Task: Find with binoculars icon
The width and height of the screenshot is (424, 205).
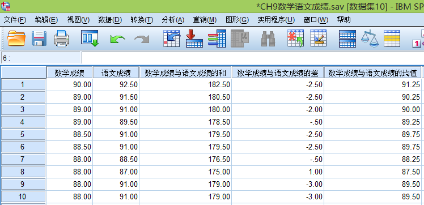Action: 268,39
